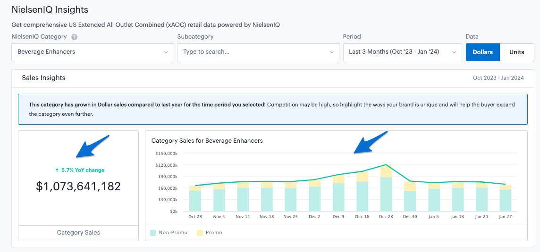The width and height of the screenshot is (540, 252).
Task: Click the Jan 27 bar in the chart
Action: pyautogui.click(x=505, y=198)
